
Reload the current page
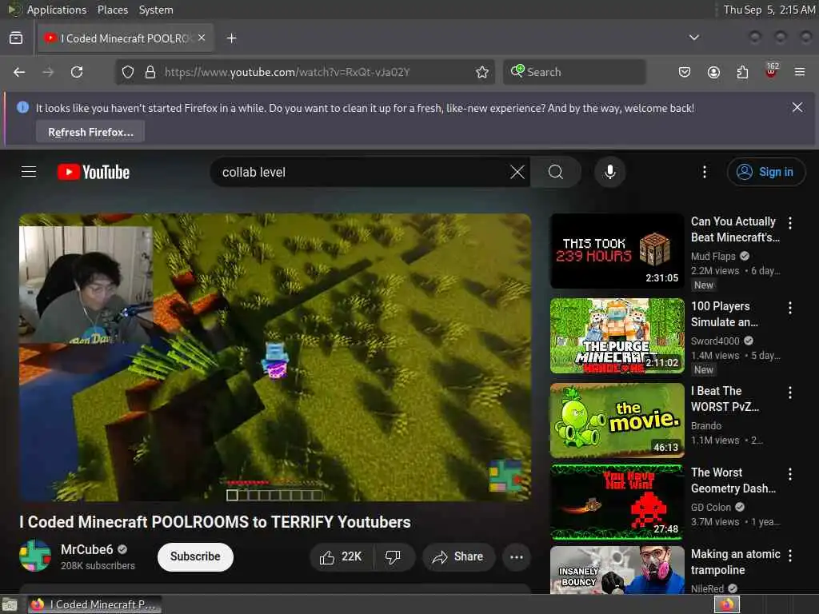77,72
